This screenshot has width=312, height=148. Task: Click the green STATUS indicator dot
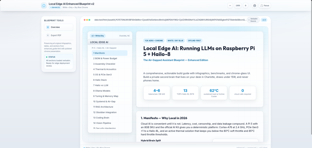tap(47, 57)
